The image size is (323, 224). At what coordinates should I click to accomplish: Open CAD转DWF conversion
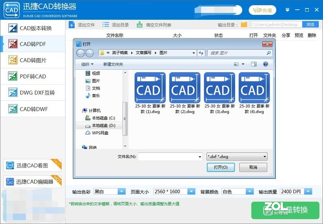point(33,109)
